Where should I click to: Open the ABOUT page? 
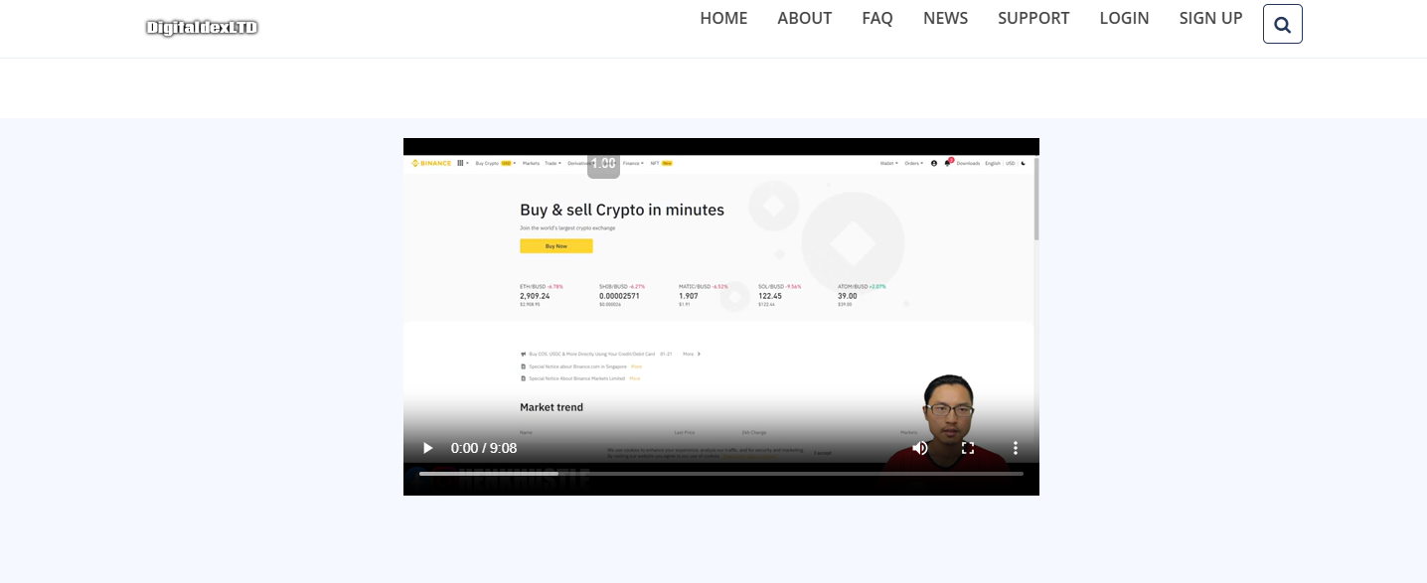tap(805, 18)
